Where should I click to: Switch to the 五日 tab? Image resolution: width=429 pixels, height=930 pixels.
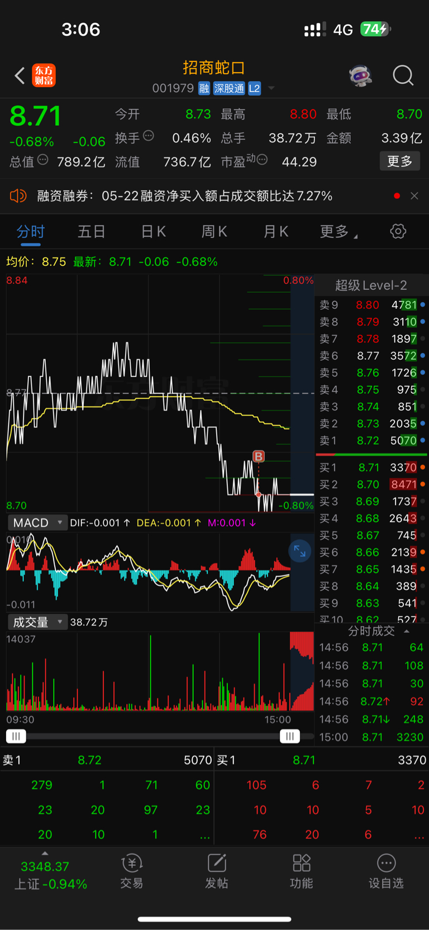[92, 231]
